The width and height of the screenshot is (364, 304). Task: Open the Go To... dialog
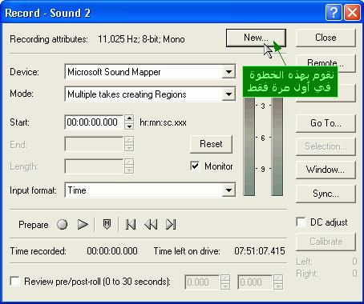point(326,123)
